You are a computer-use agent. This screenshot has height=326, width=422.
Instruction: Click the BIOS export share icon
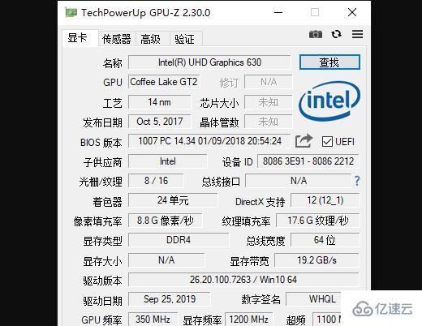(304, 141)
